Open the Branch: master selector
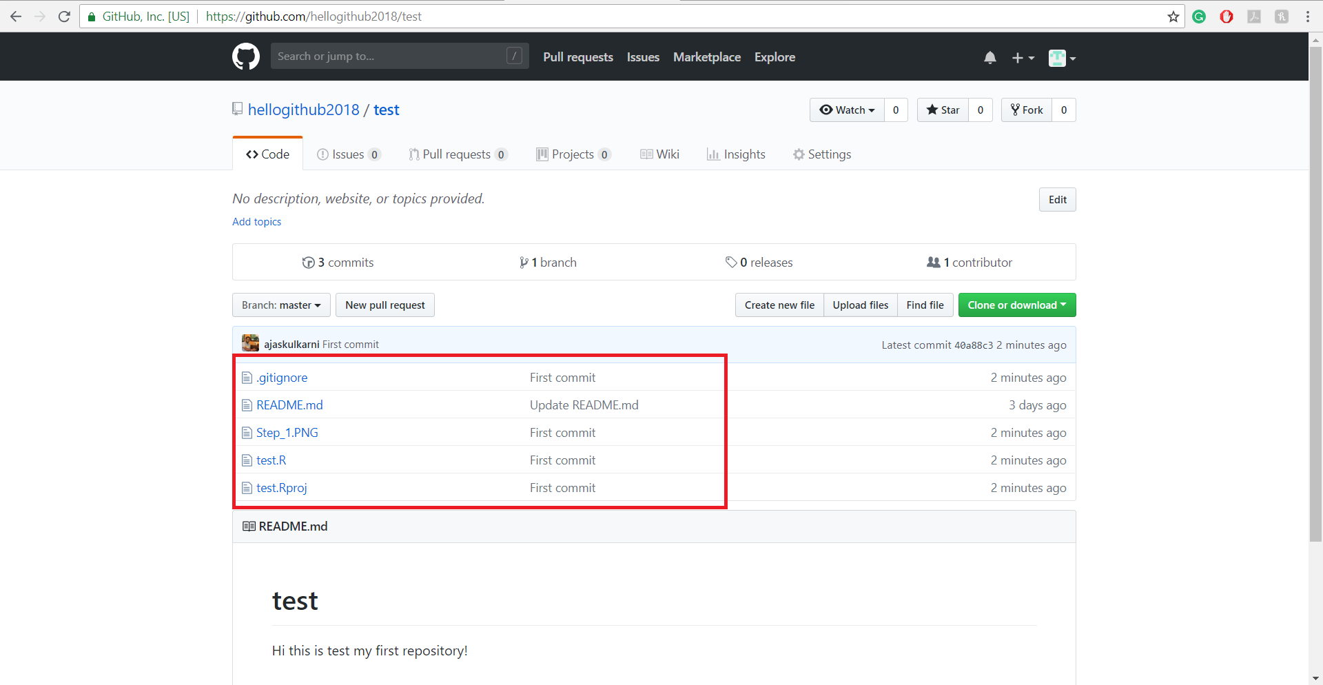The image size is (1323, 685). pos(281,305)
